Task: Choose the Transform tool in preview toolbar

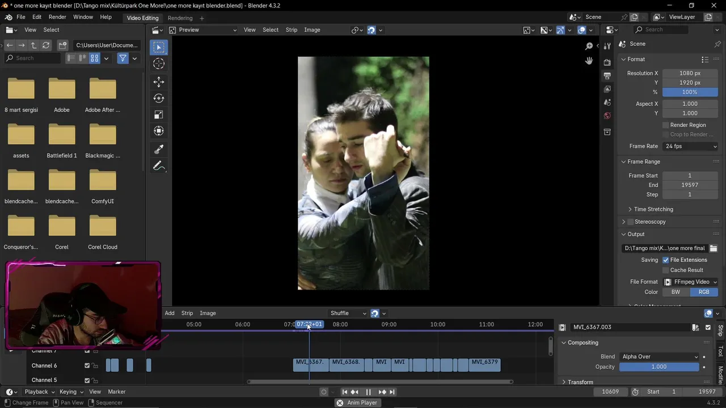Action: (x=159, y=131)
